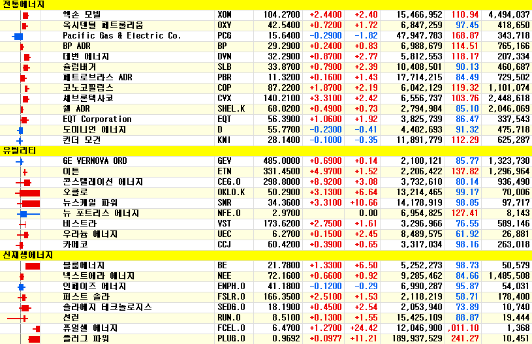Screen dimensions: 532x344
Task: Select the RUN.O ticker symbol
Action: pyautogui.click(x=229, y=318)
